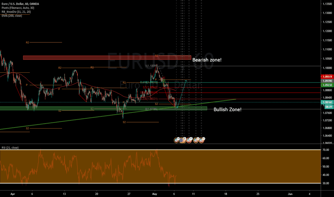Screen dimensions: 334x197
Task: Click the 50.00 RSI axis value
Action: click(x=326, y=167)
